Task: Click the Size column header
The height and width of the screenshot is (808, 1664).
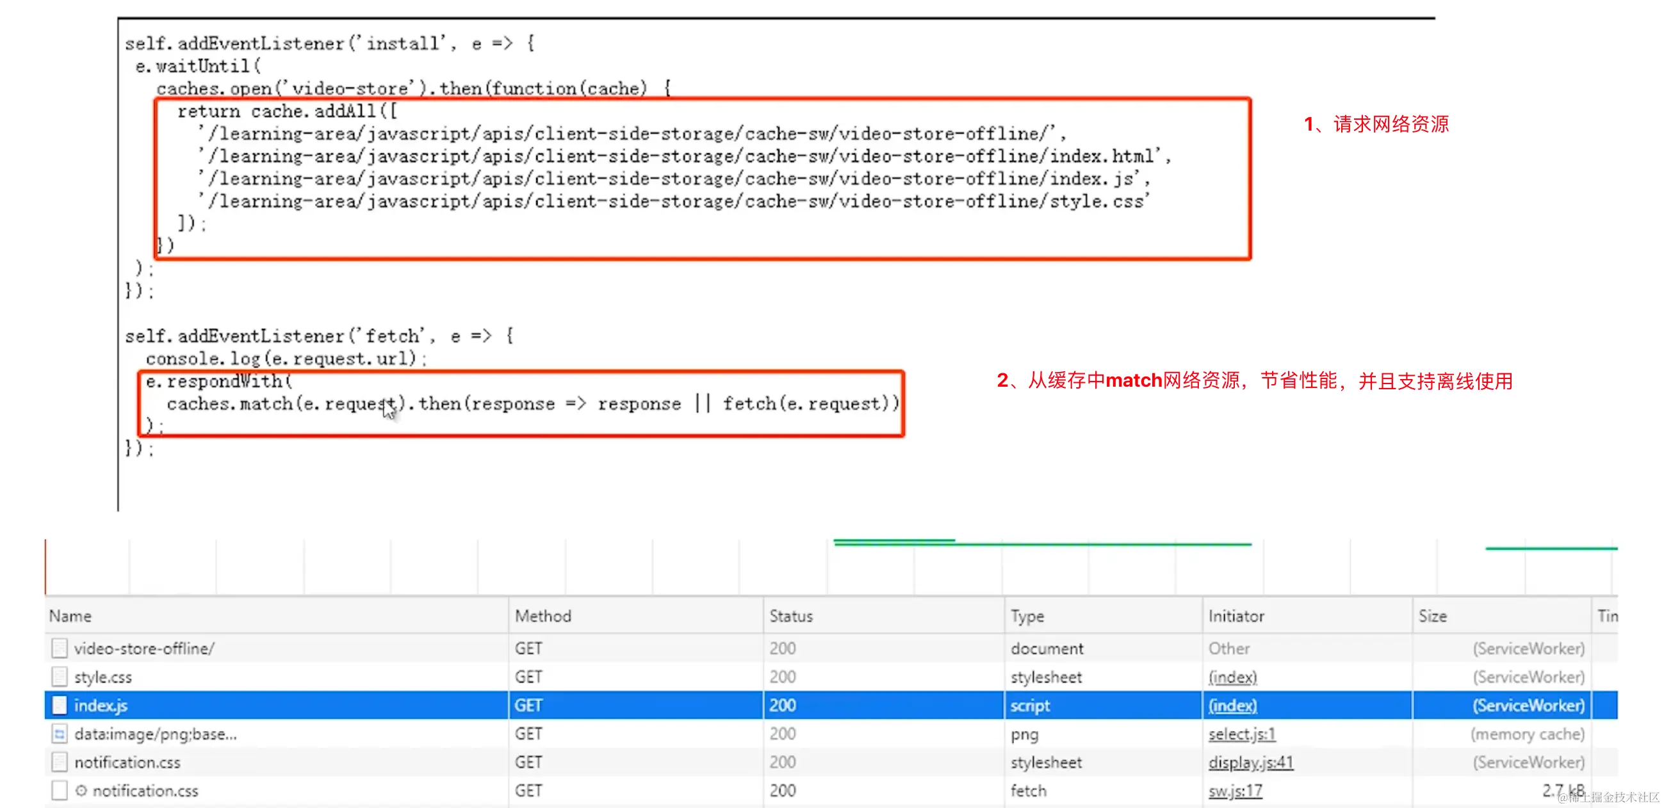Action: click(x=1432, y=615)
